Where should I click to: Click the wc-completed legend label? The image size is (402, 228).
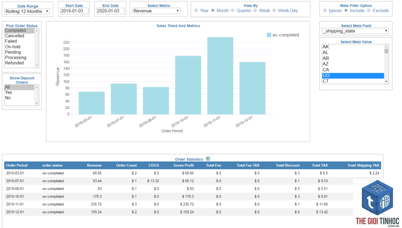coord(286,35)
